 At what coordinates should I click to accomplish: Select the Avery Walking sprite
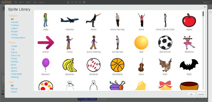click(x=94, y=43)
